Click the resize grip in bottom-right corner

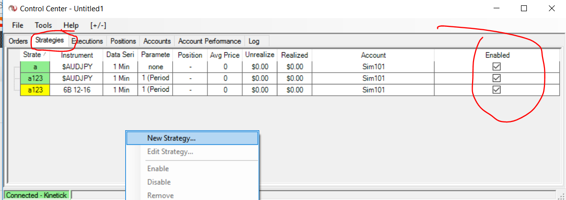click(x=562, y=196)
